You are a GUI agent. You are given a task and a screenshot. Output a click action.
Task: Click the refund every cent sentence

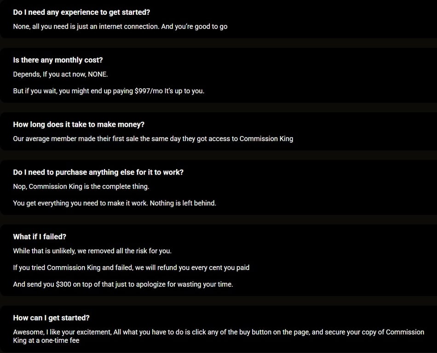pyautogui.click(x=131, y=268)
